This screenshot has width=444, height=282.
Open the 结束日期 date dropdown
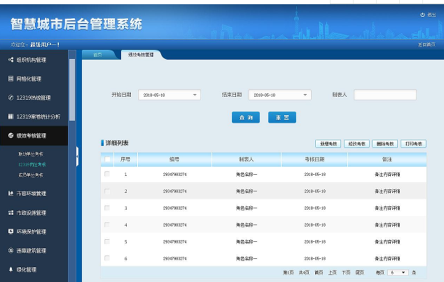point(305,95)
